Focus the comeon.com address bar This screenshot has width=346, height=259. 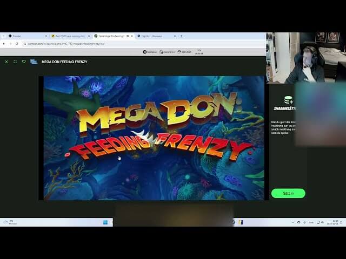point(143,44)
